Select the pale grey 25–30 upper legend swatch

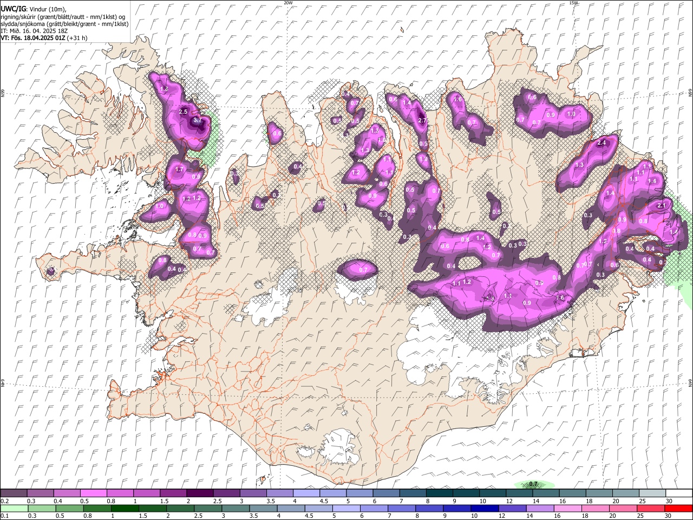tap(652, 493)
